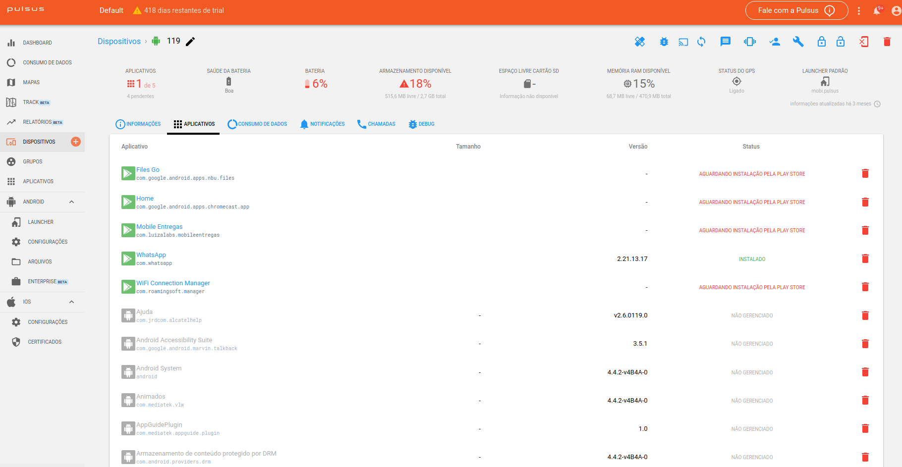The height and width of the screenshot is (467, 902).
Task: Click the sync refresh icon
Action: [701, 42]
